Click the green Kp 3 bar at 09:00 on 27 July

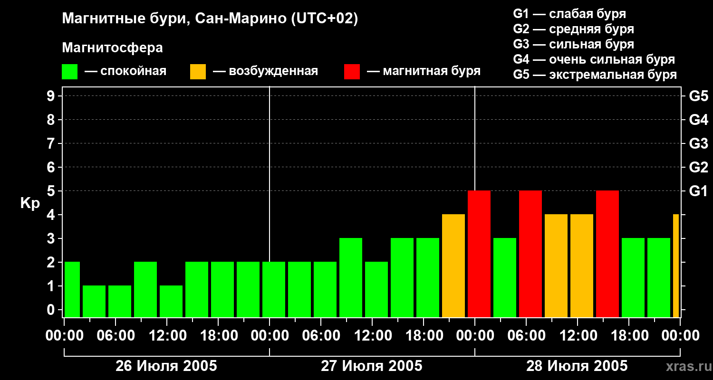pyautogui.click(x=351, y=278)
